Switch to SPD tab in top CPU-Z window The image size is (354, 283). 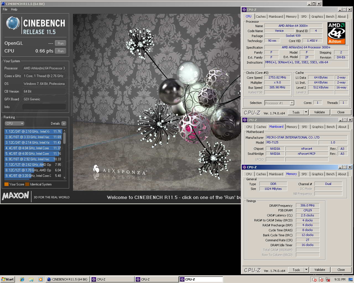point(304,17)
